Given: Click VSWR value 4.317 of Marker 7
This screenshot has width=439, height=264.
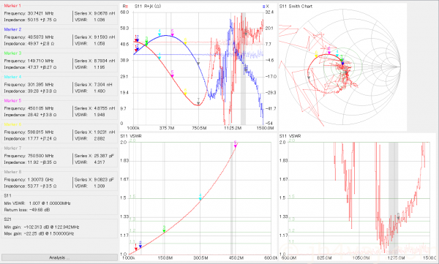Looking at the screenshot, I should (x=100, y=162).
